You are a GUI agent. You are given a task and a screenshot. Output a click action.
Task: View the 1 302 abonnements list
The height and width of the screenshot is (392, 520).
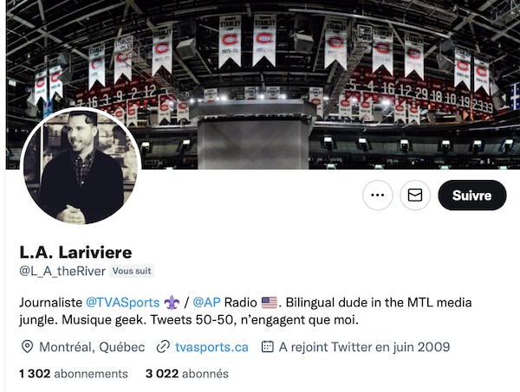74,374
